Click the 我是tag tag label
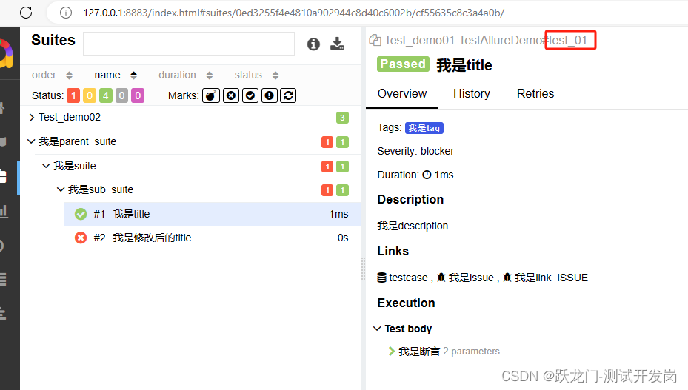The height and width of the screenshot is (390, 688). pyautogui.click(x=424, y=128)
